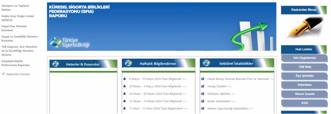Open Hesap Özetleri statistics

click(219, 86)
